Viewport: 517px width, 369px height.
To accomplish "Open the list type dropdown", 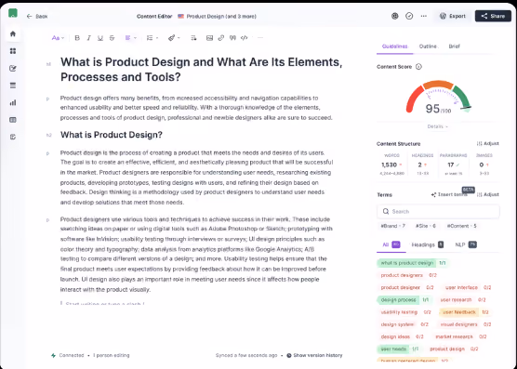I will pos(152,38).
